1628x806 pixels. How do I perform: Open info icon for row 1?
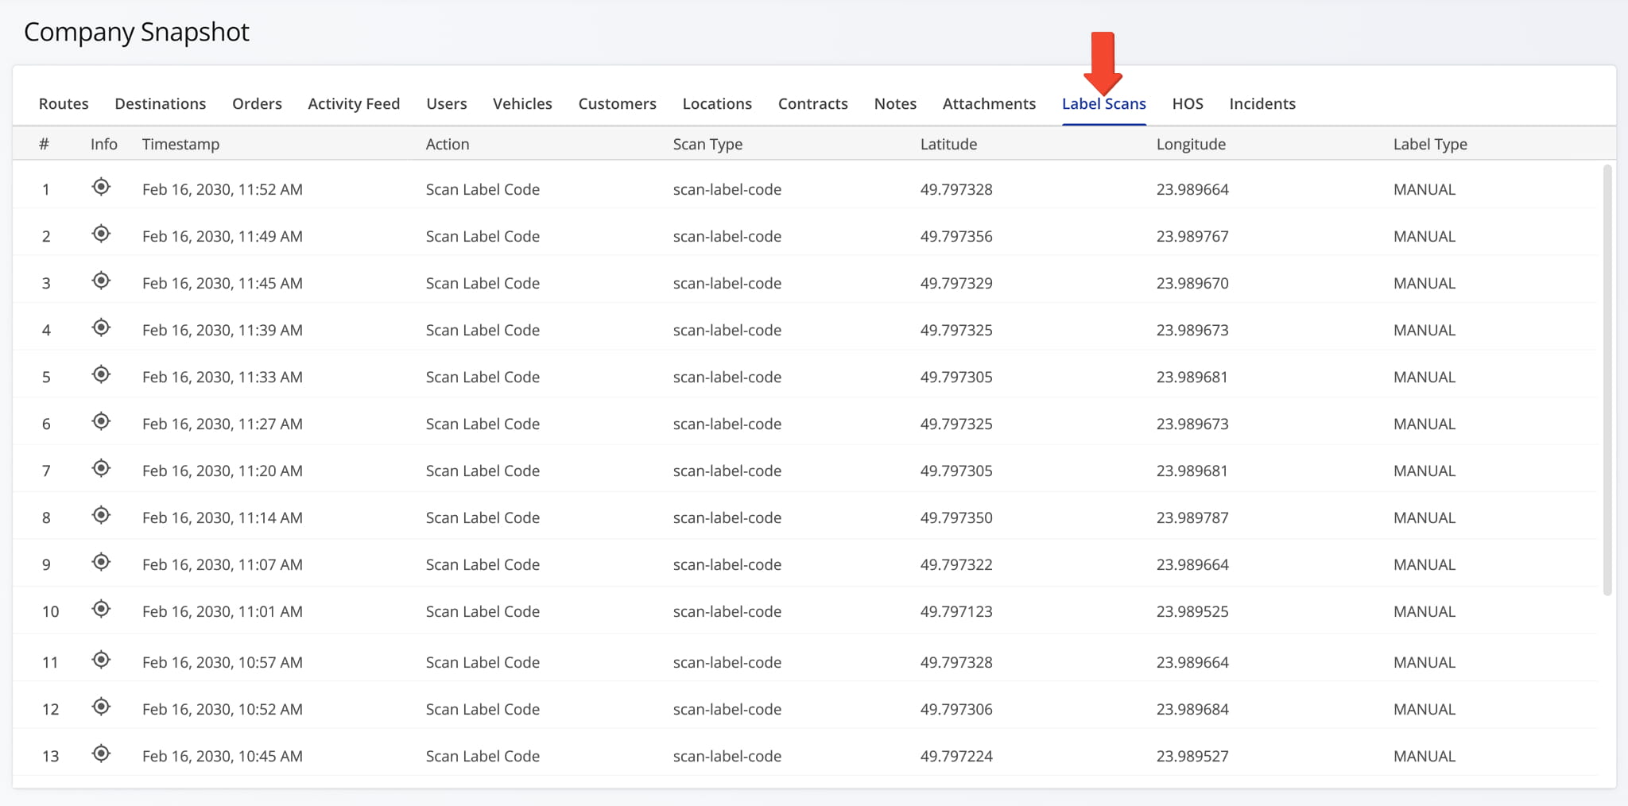[x=101, y=187]
